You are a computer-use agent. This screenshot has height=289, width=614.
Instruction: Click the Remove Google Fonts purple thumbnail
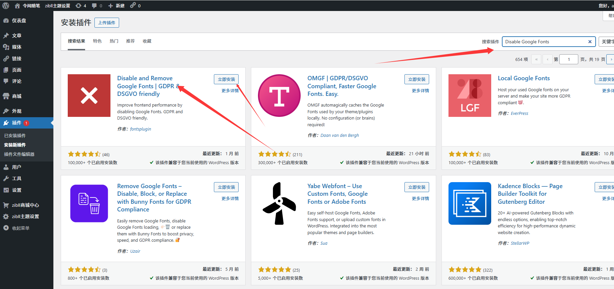coord(89,203)
